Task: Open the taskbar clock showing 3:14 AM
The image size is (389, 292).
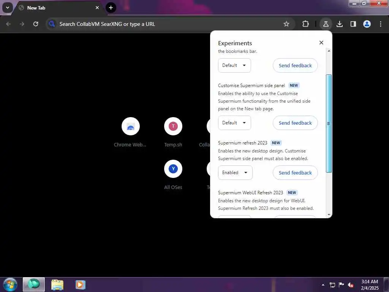Action: [x=370, y=285]
